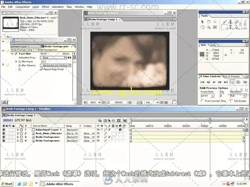Click the Show Channel RGB icon

140,102
